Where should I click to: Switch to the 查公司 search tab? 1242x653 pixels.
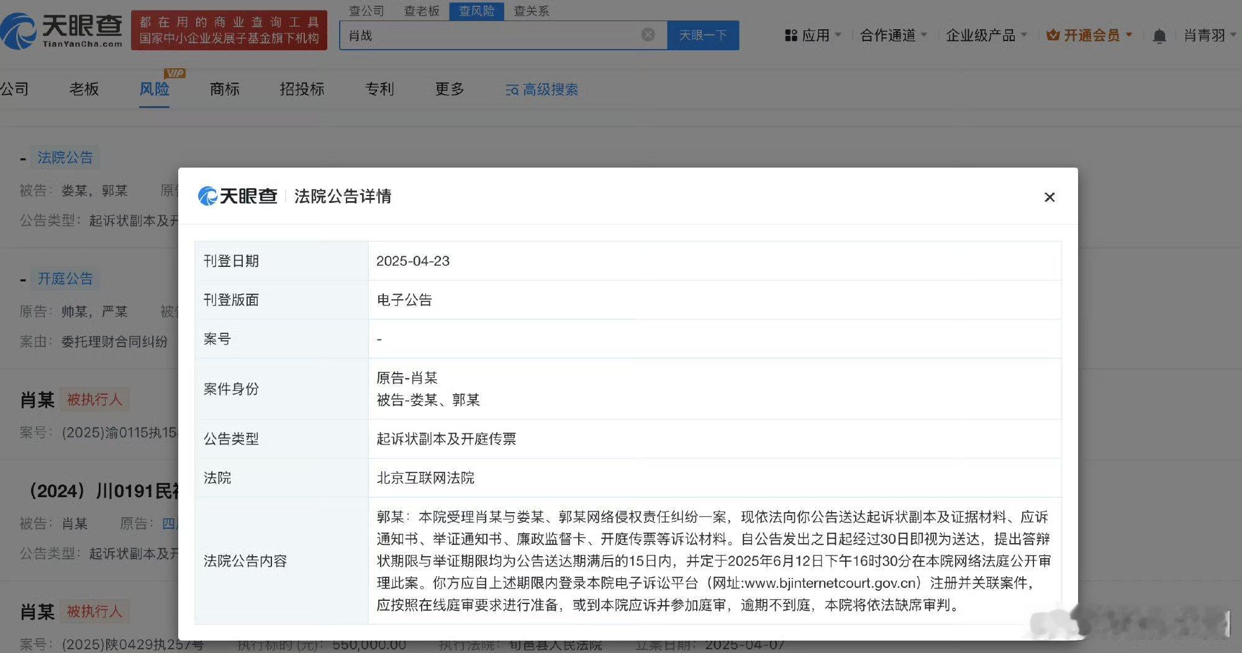[x=366, y=11]
